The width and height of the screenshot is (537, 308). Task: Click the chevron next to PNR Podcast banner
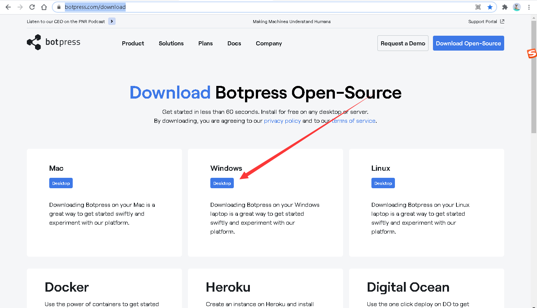pos(111,21)
